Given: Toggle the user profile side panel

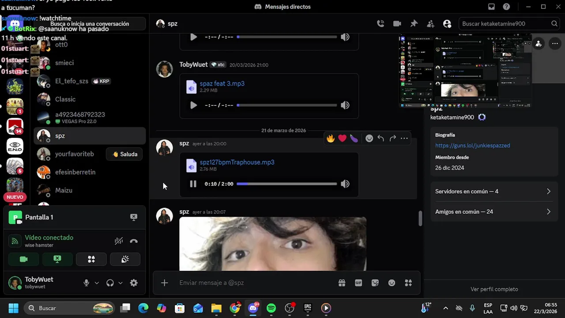Looking at the screenshot, I should (447, 24).
